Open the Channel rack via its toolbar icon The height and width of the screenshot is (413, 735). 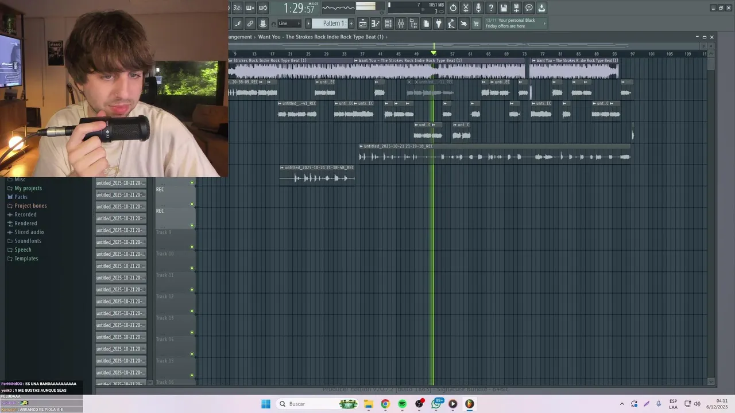tap(388, 24)
